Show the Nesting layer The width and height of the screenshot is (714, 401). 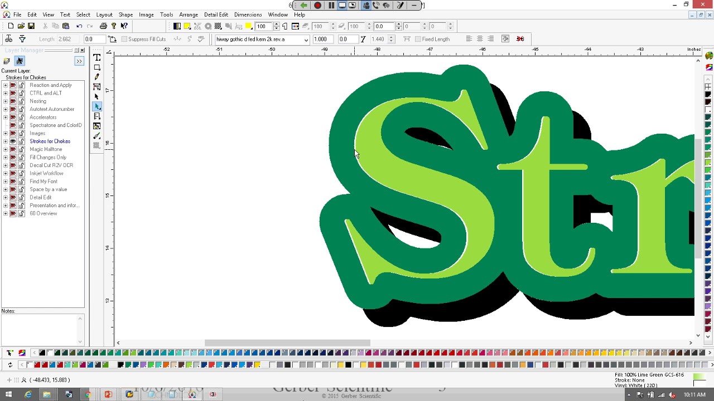point(13,101)
